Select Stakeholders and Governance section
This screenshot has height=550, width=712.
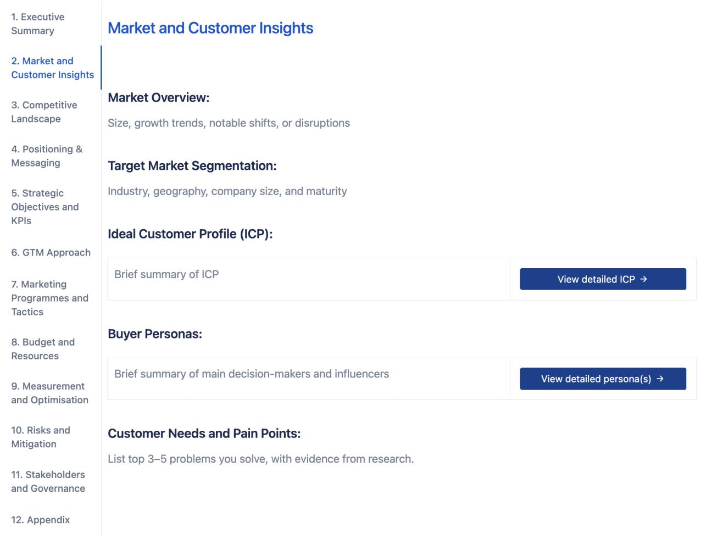(48, 481)
